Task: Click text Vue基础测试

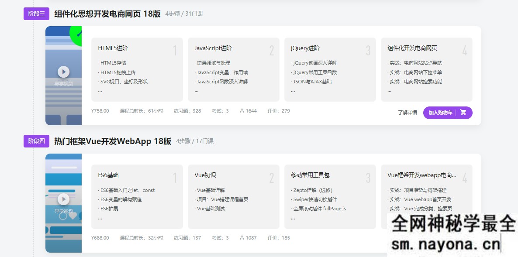Action: coord(211,209)
